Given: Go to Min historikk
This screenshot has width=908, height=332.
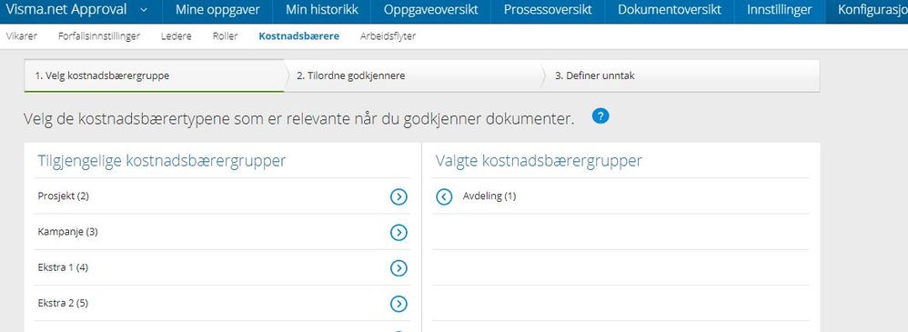Looking at the screenshot, I should tap(322, 10).
